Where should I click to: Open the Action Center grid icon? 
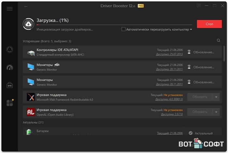coord(10,103)
